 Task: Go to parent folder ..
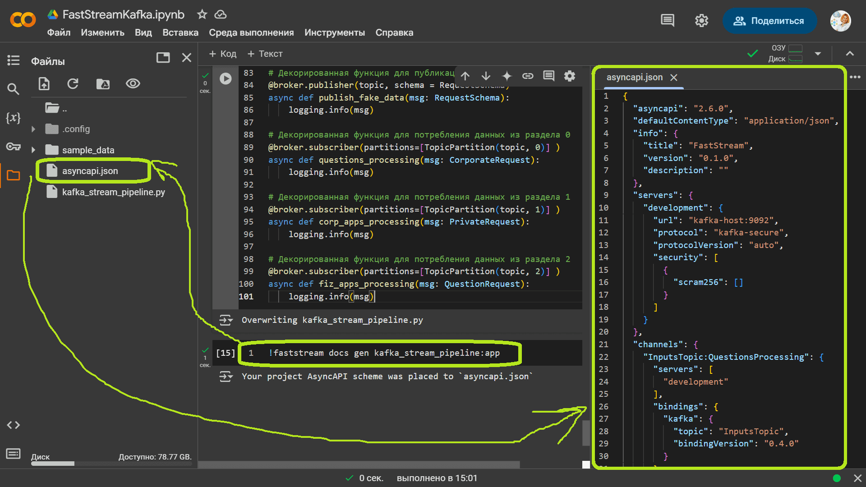tap(56, 108)
